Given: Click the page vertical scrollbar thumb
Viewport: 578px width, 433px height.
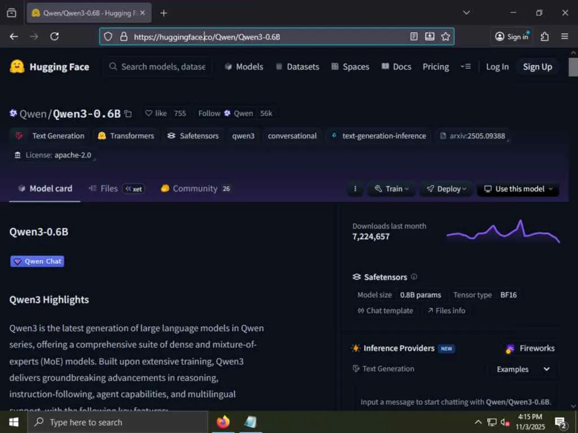Looking at the screenshot, I should coord(573,67).
